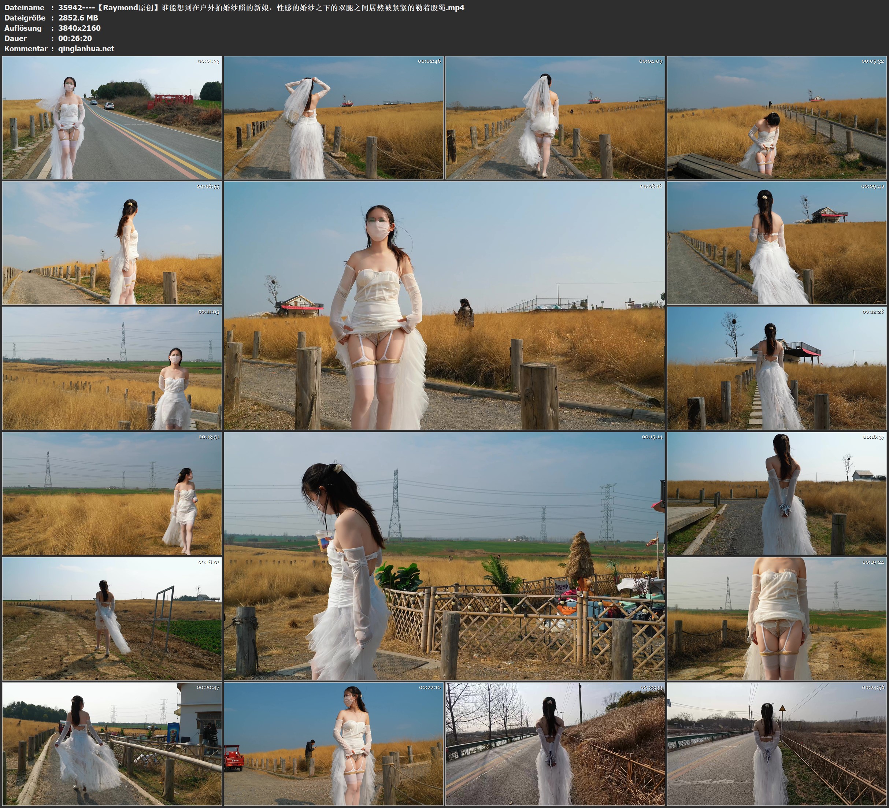Click the frame timestamped 00:09:42

[777, 243]
